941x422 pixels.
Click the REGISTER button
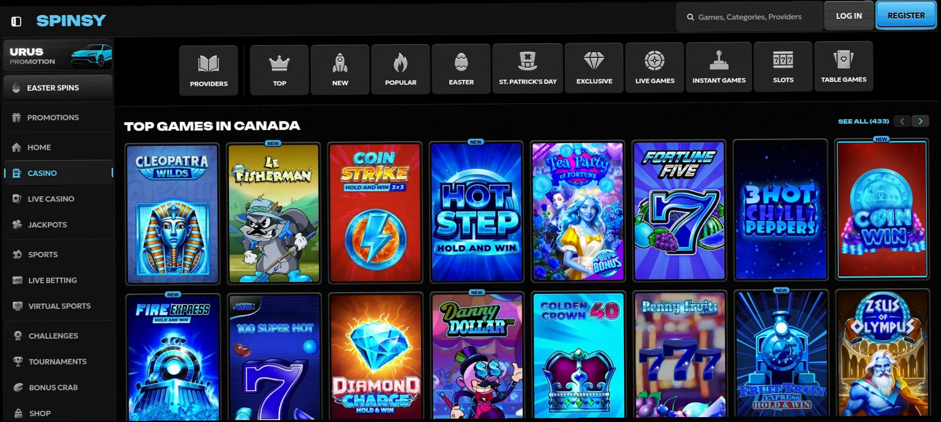point(906,16)
